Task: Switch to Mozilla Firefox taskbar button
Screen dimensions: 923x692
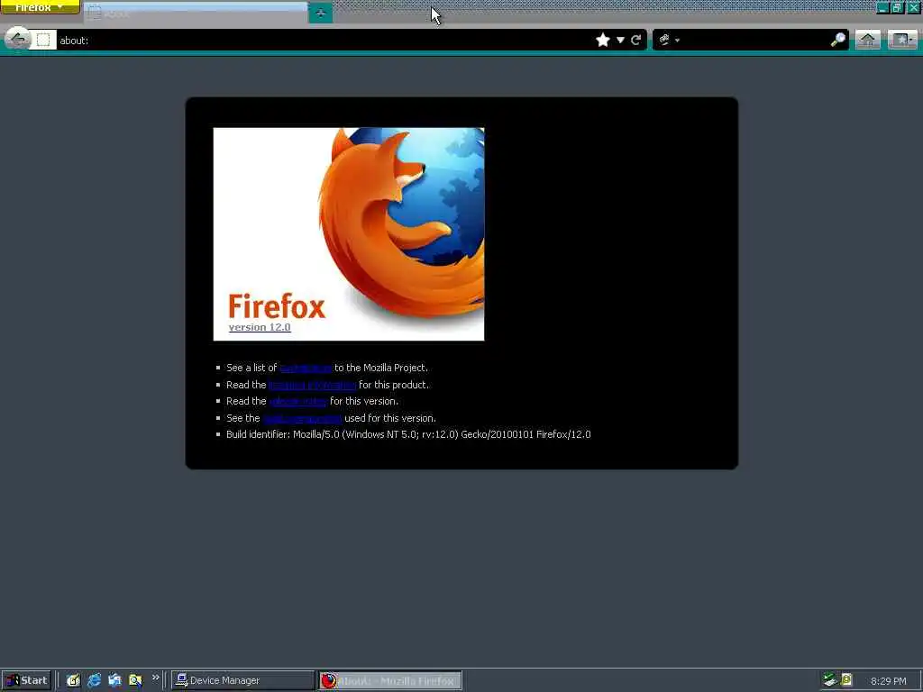Action: coord(389,680)
